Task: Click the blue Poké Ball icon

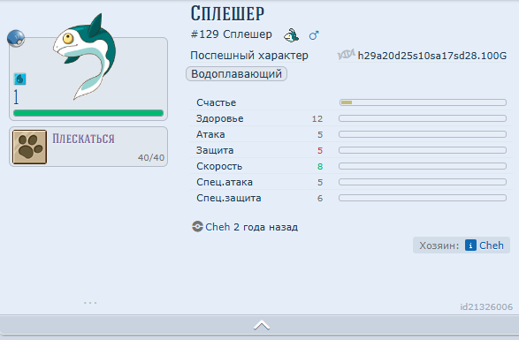Action: point(16,38)
